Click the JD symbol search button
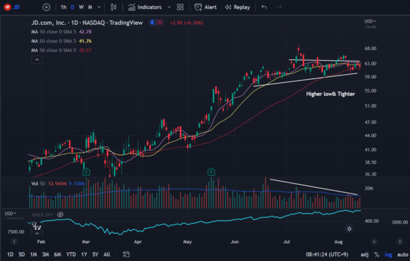Image resolution: width=410 pixels, height=261 pixels. 12,7
